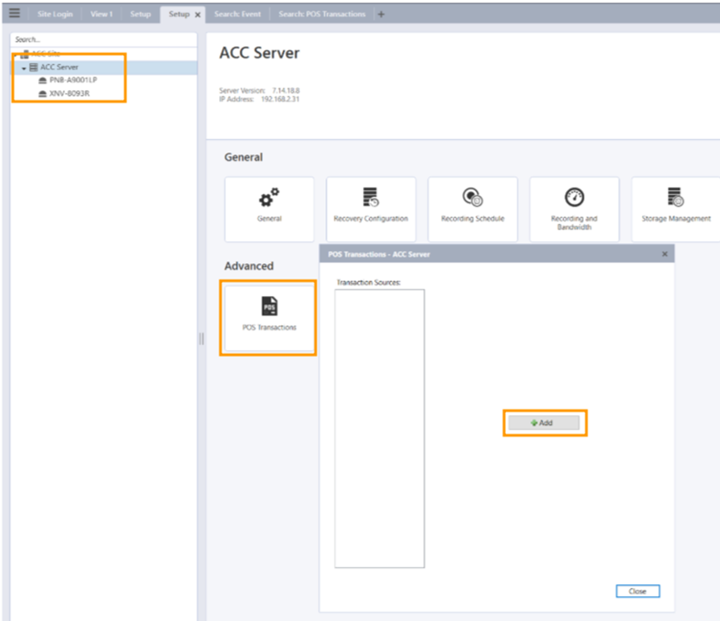Open the Recovery Configuration tile
Screen dimensions: 720x621
coord(371,209)
